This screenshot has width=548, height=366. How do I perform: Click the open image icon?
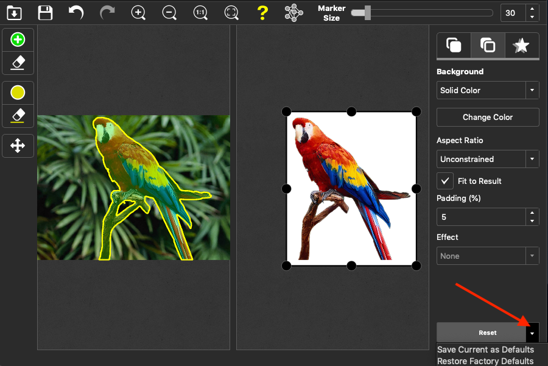pyautogui.click(x=14, y=12)
